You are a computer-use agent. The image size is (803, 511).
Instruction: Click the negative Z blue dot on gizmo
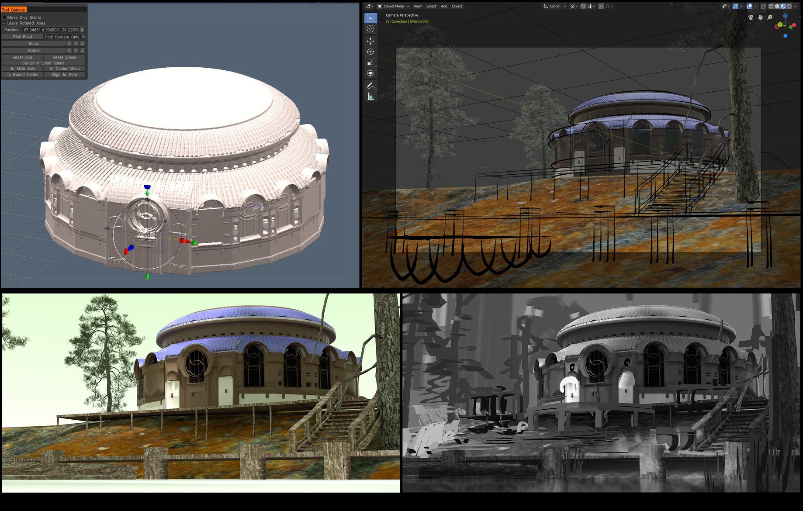[785, 36]
